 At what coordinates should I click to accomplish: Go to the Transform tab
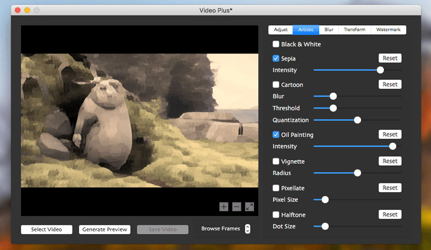point(355,30)
